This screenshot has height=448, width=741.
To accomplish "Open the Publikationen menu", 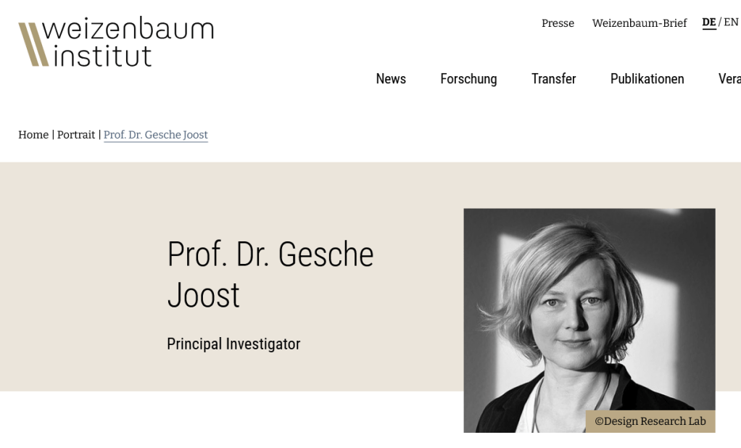I will tap(647, 79).
